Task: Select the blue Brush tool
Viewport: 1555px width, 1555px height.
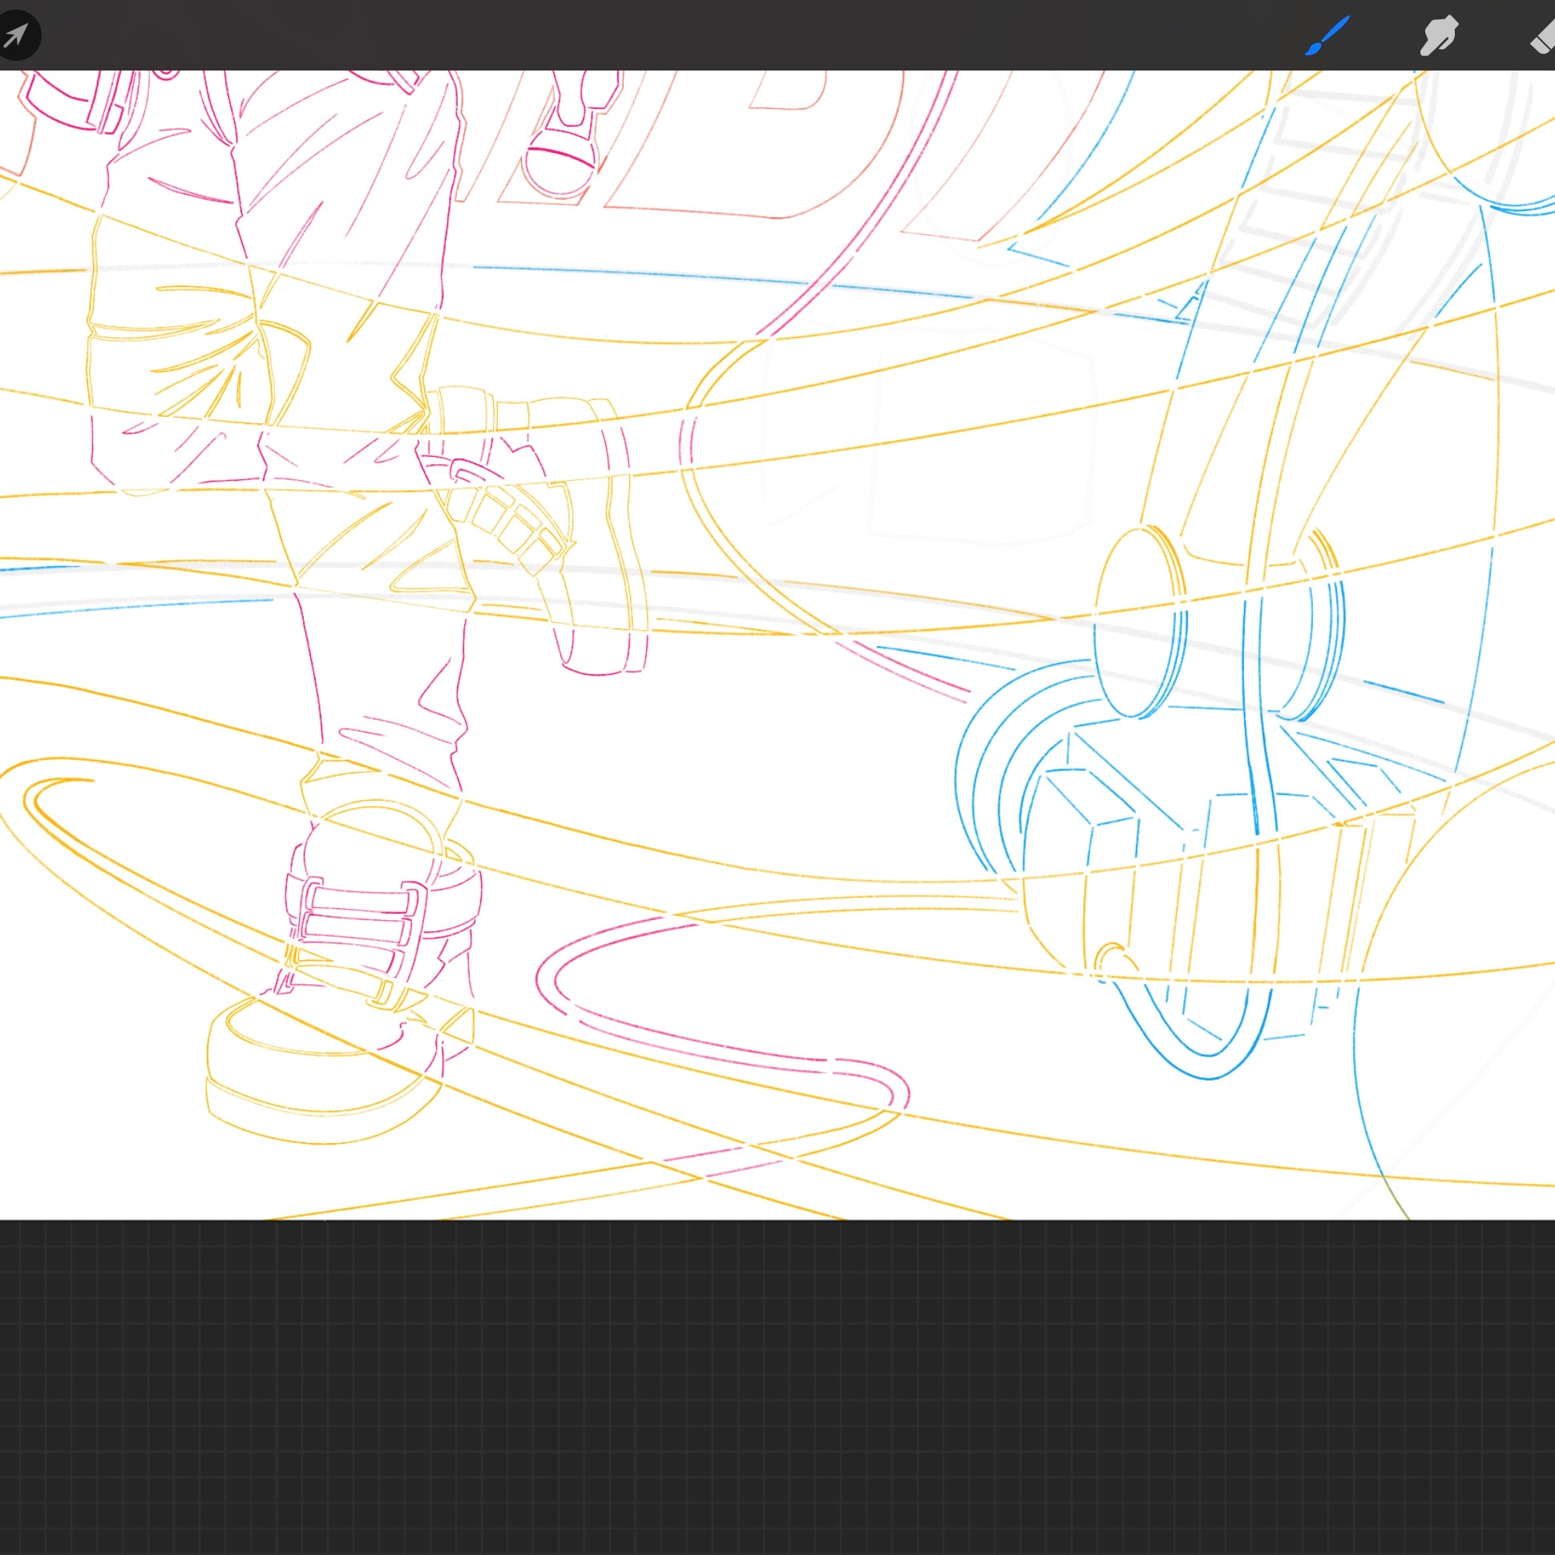Action: pyautogui.click(x=1327, y=35)
